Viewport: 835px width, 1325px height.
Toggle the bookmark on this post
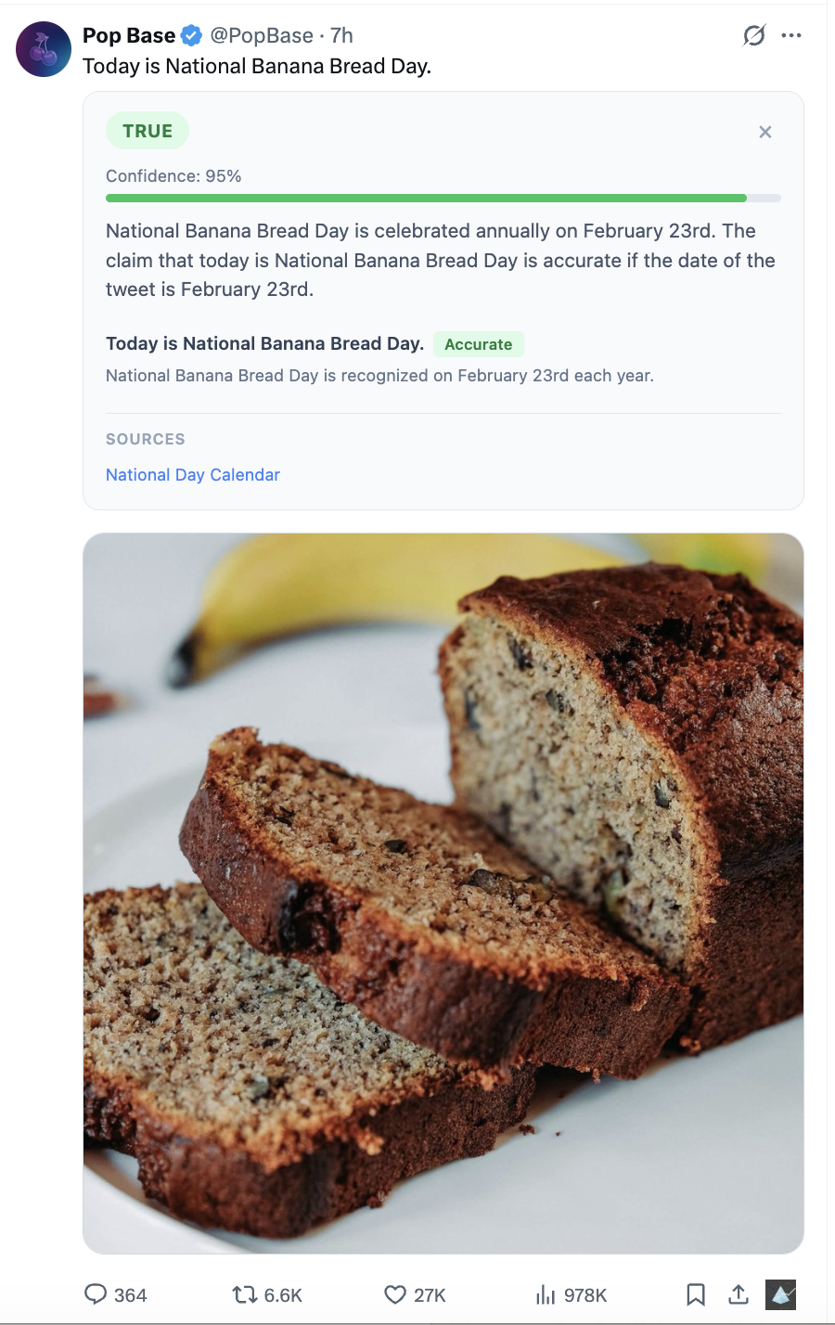click(x=694, y=1294)
